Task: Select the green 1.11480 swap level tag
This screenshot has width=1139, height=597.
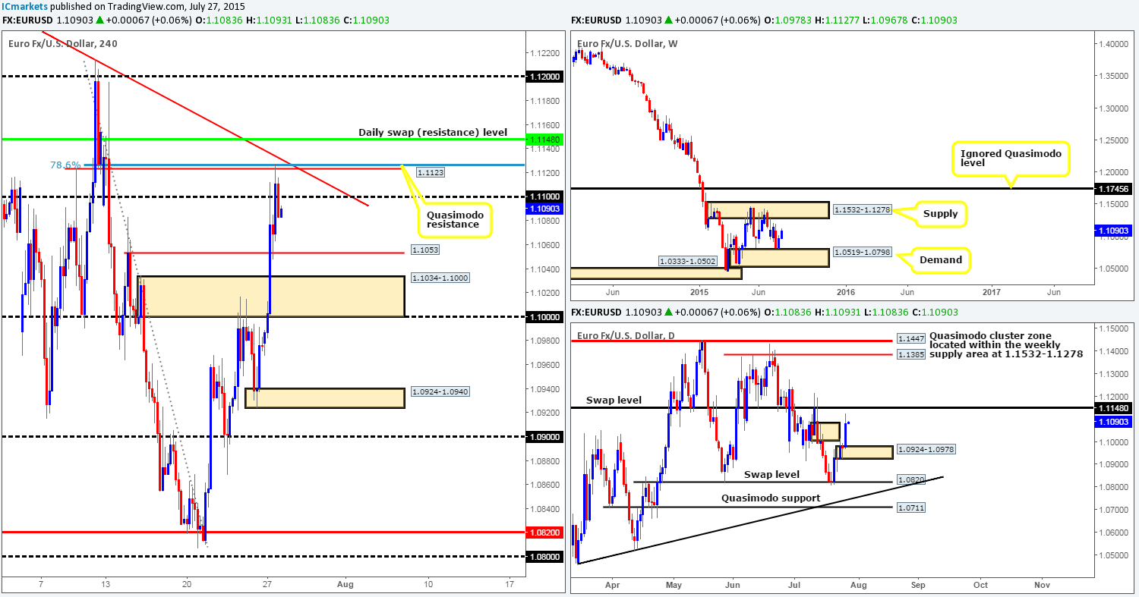Action: (x=546, y=139)
